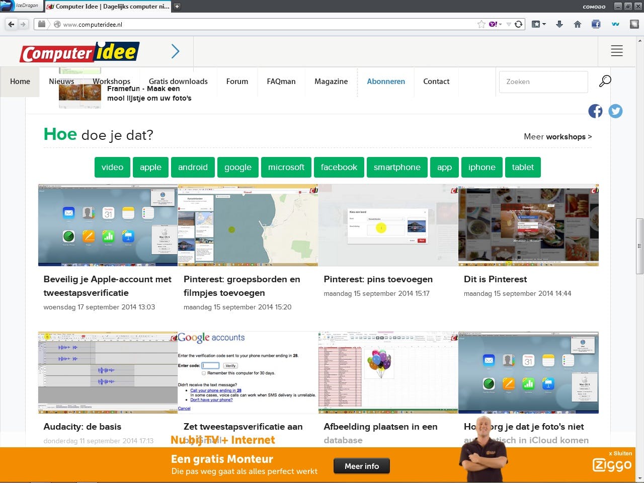Click the magnifier search icon on the site
Screen dimensions: 644x483
605,80
